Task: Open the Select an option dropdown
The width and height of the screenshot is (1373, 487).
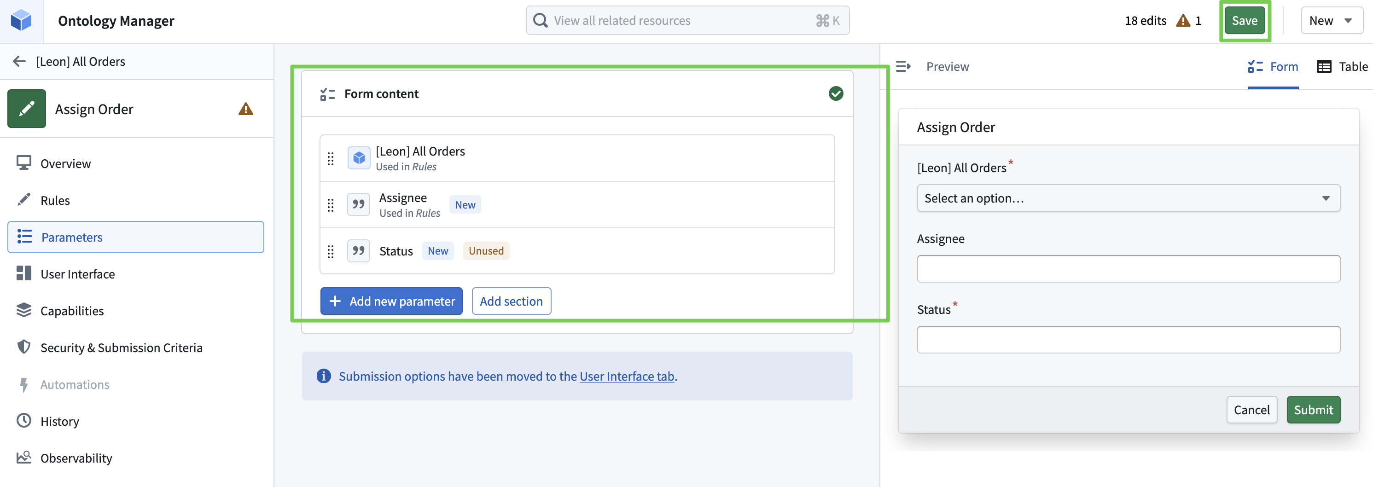Action: [x=1128, y=198]
